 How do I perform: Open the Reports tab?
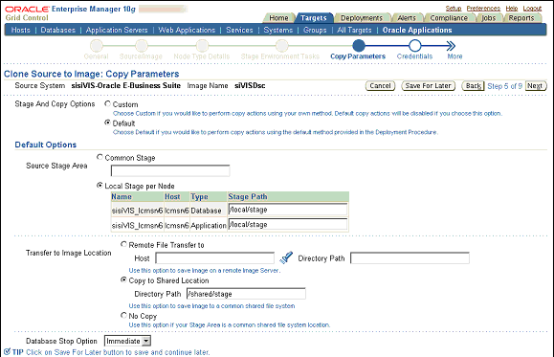click(521, 18)
